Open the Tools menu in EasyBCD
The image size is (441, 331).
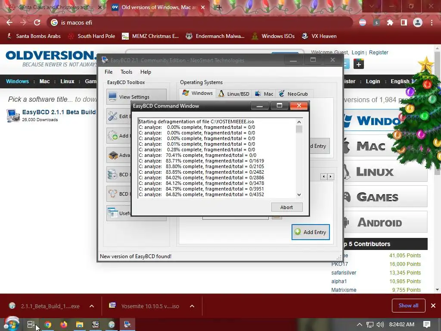(x=126, y=72)
